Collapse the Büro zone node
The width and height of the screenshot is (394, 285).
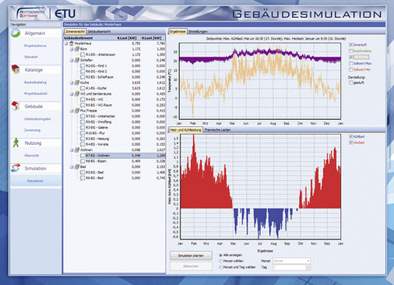[x=72, y=49]
